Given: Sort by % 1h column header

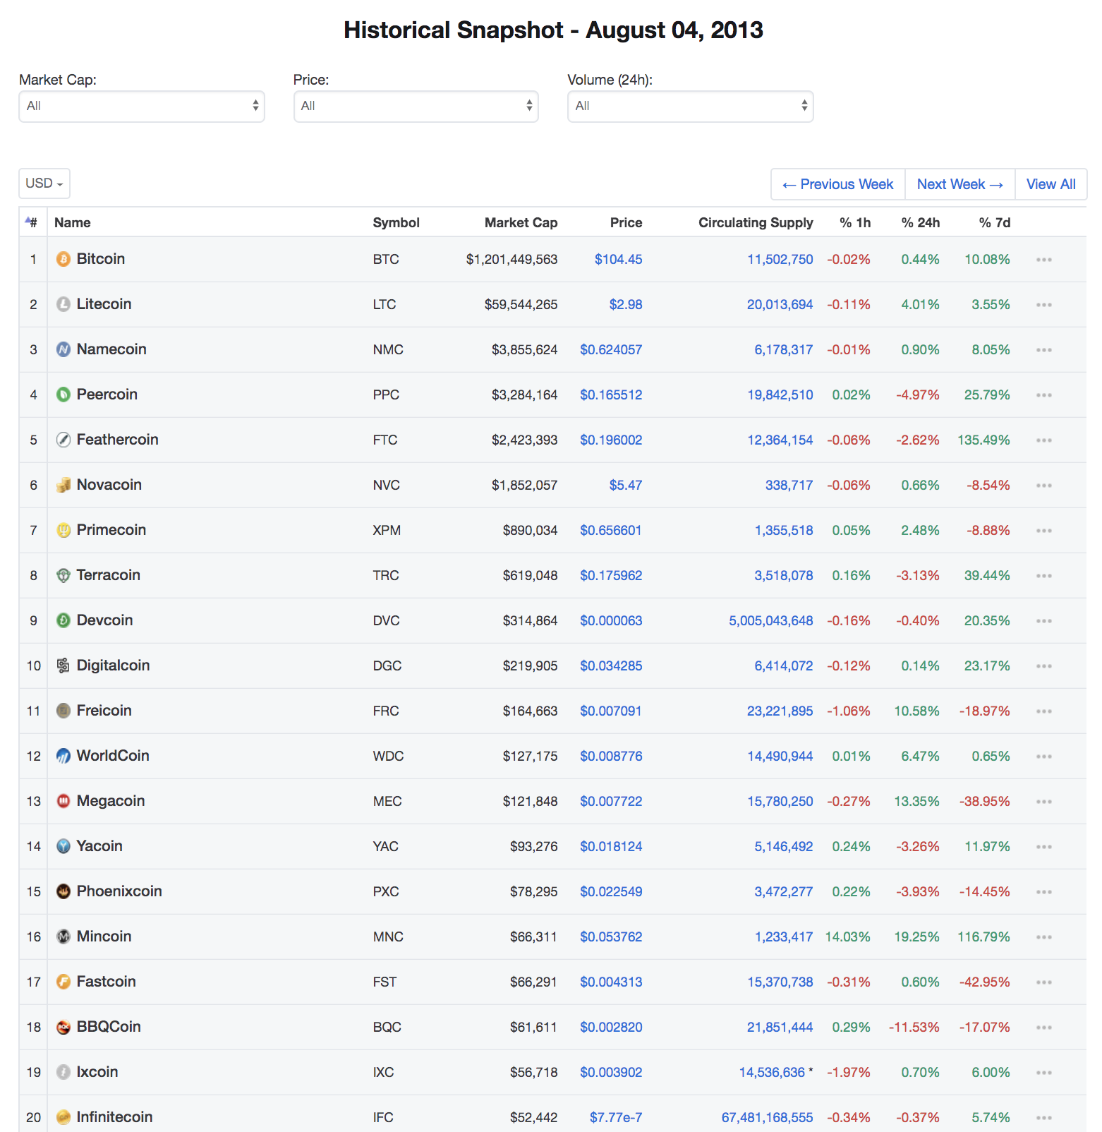Looking at the screenshot, I should 855,222.
